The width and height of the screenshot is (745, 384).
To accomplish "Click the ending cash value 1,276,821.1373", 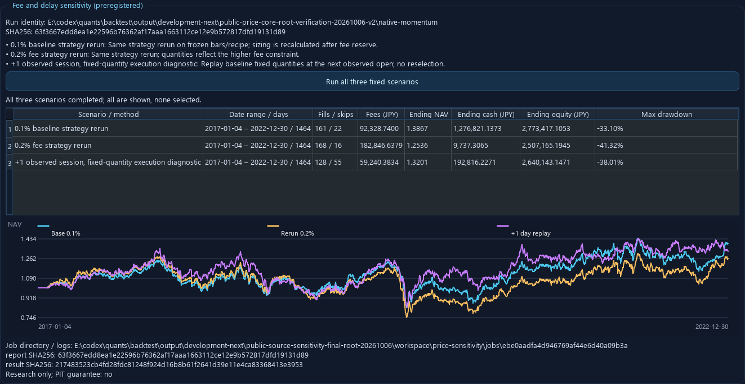I will tap(486, 129).
